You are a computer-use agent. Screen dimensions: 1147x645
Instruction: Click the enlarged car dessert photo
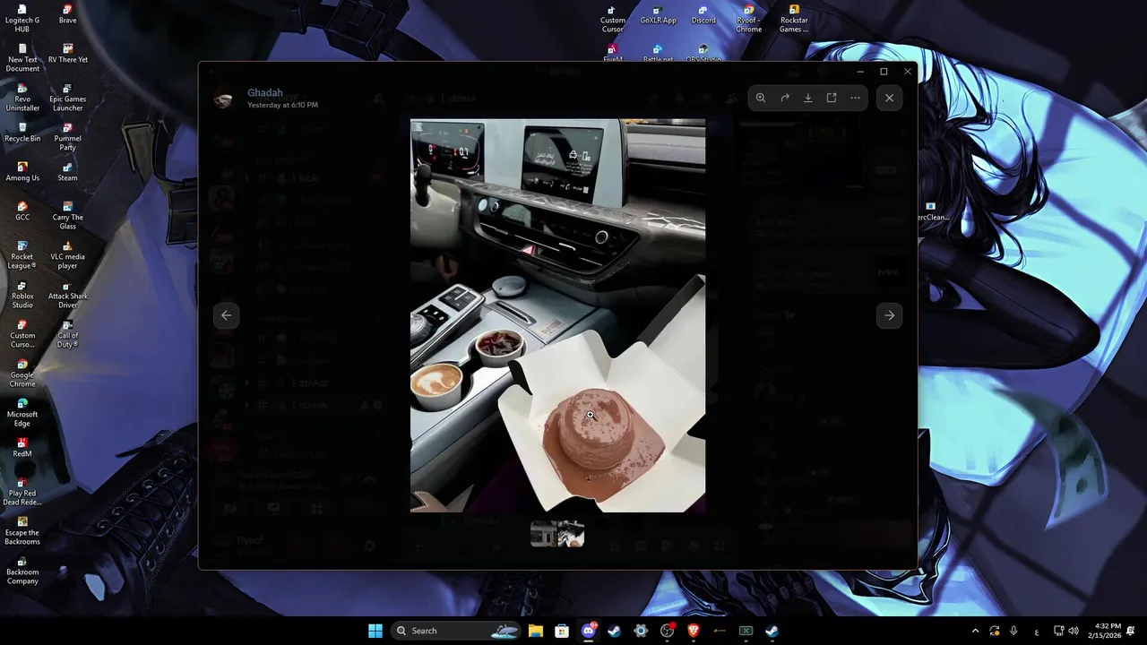(557, 315)
